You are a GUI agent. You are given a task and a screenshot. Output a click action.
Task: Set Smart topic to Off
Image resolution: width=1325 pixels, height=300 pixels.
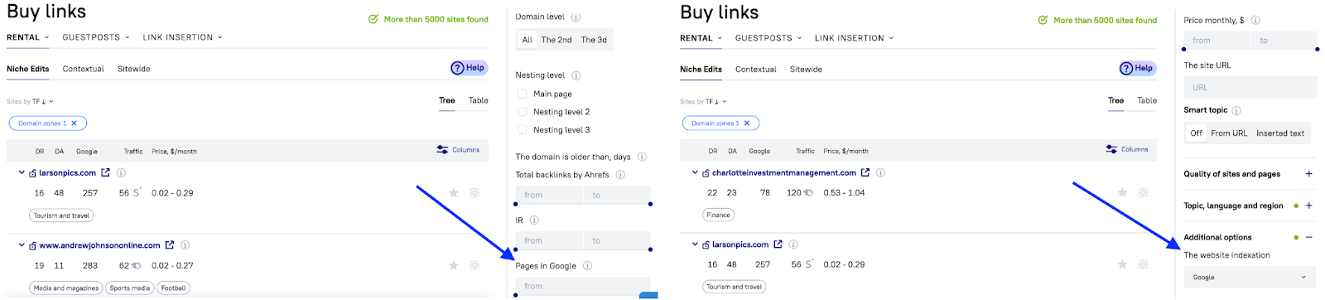[1197, 133]
